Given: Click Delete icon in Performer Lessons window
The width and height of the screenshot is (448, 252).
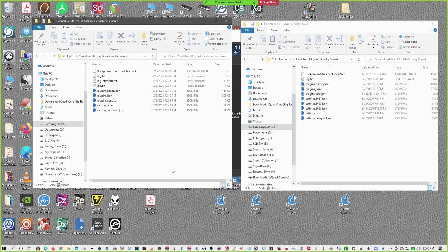Looking at the screenshot, I should [121, 37].
